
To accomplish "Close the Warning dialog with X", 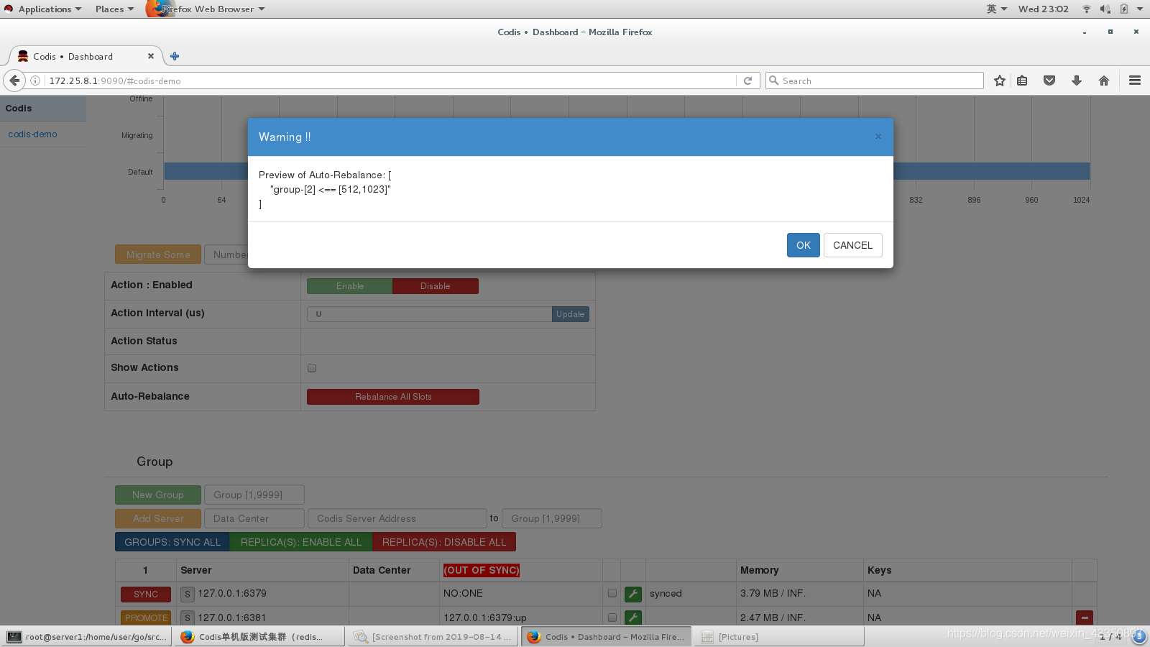I will tap(878, 137).
